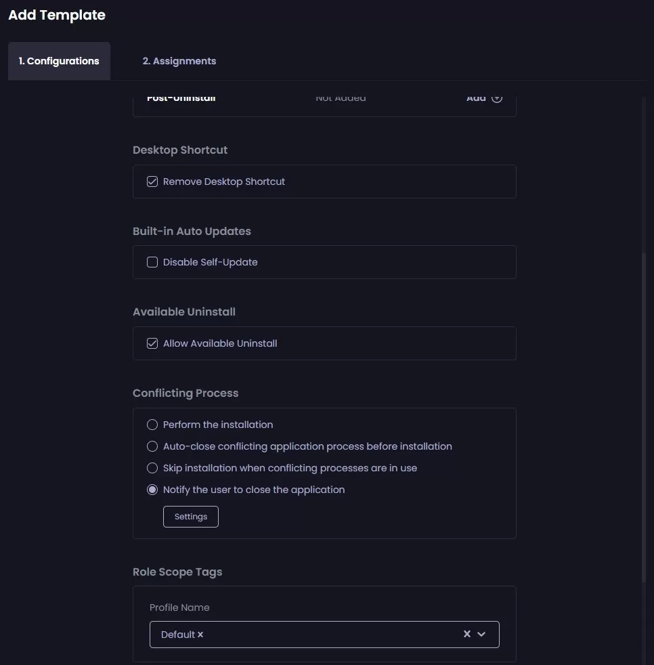The height and width of the screenshot is (665, 654).
Task: Click the Add link for Post-Uninstall
Action: point(476,98)
